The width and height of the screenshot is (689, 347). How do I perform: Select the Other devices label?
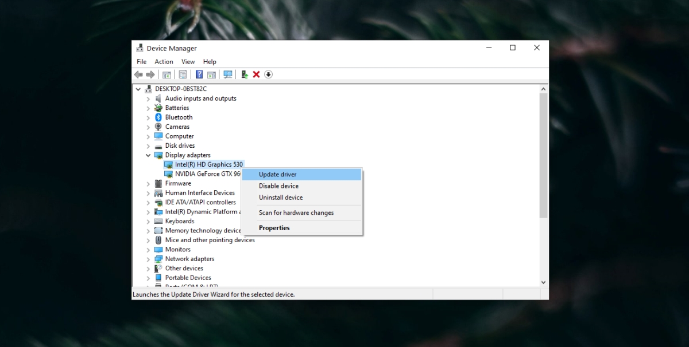coord(184,269)
